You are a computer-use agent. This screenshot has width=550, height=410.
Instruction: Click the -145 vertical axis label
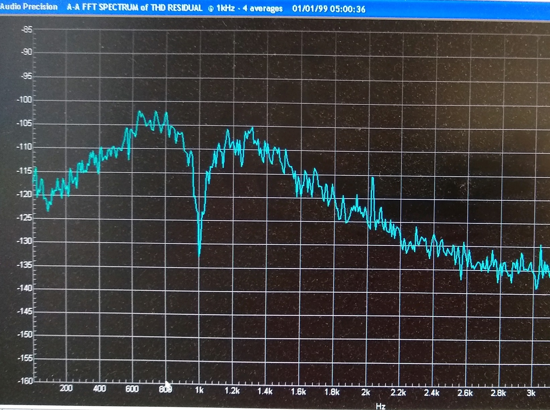(24, 311)
